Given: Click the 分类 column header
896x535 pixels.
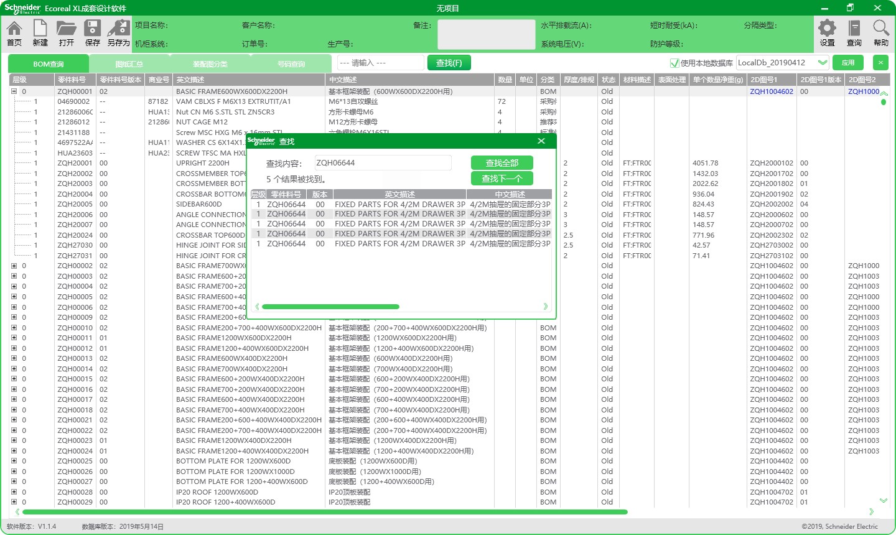Looking at the screenshot, I should pos(547,80).
